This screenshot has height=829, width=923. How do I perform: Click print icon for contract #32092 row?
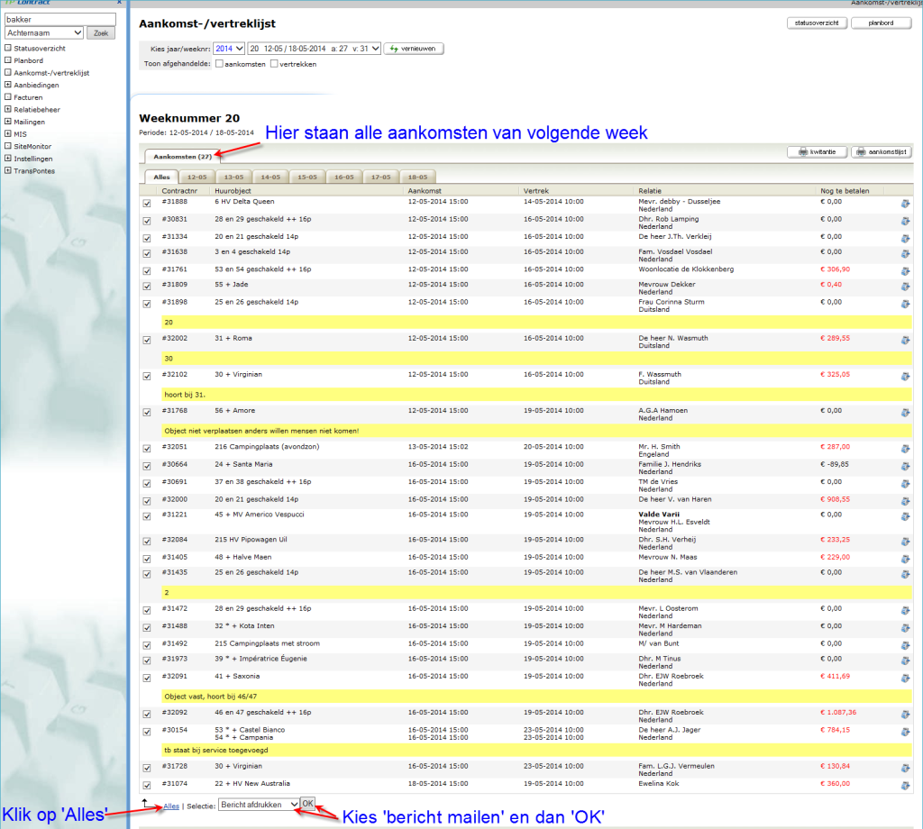pos(904,714)
